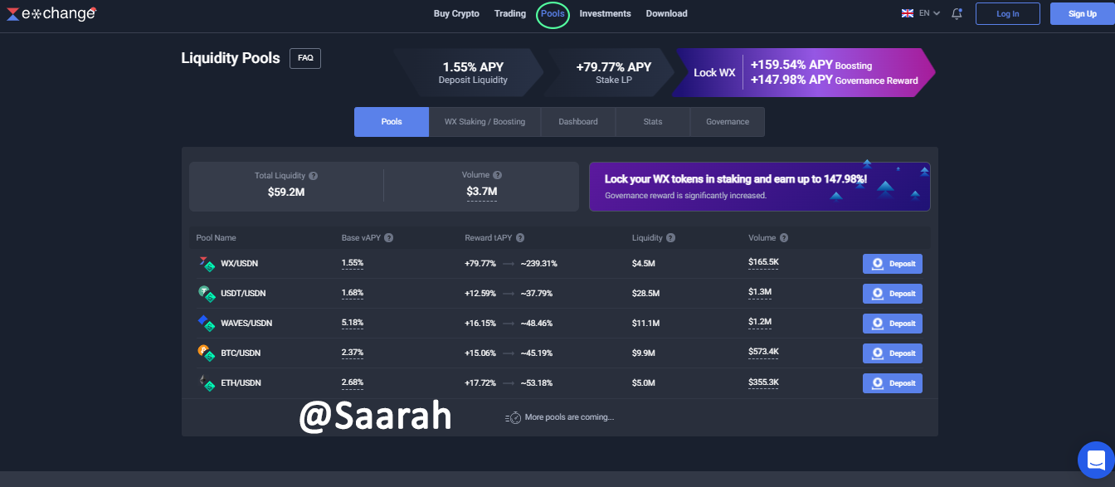This screenshot has height=487, width=1115.
Task: Click the Sign Up button
Action: pos(1083,13)
